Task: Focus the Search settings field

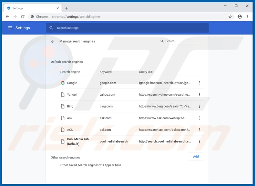Action: [127, 28]
